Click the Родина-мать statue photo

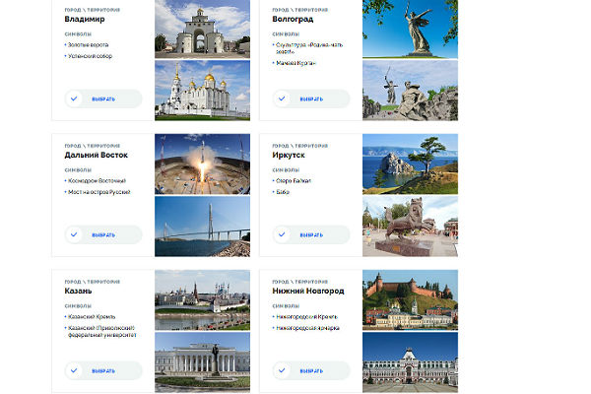(410, 30)
